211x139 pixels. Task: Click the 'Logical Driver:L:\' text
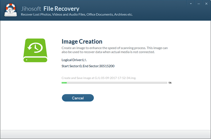pos(74,60)
